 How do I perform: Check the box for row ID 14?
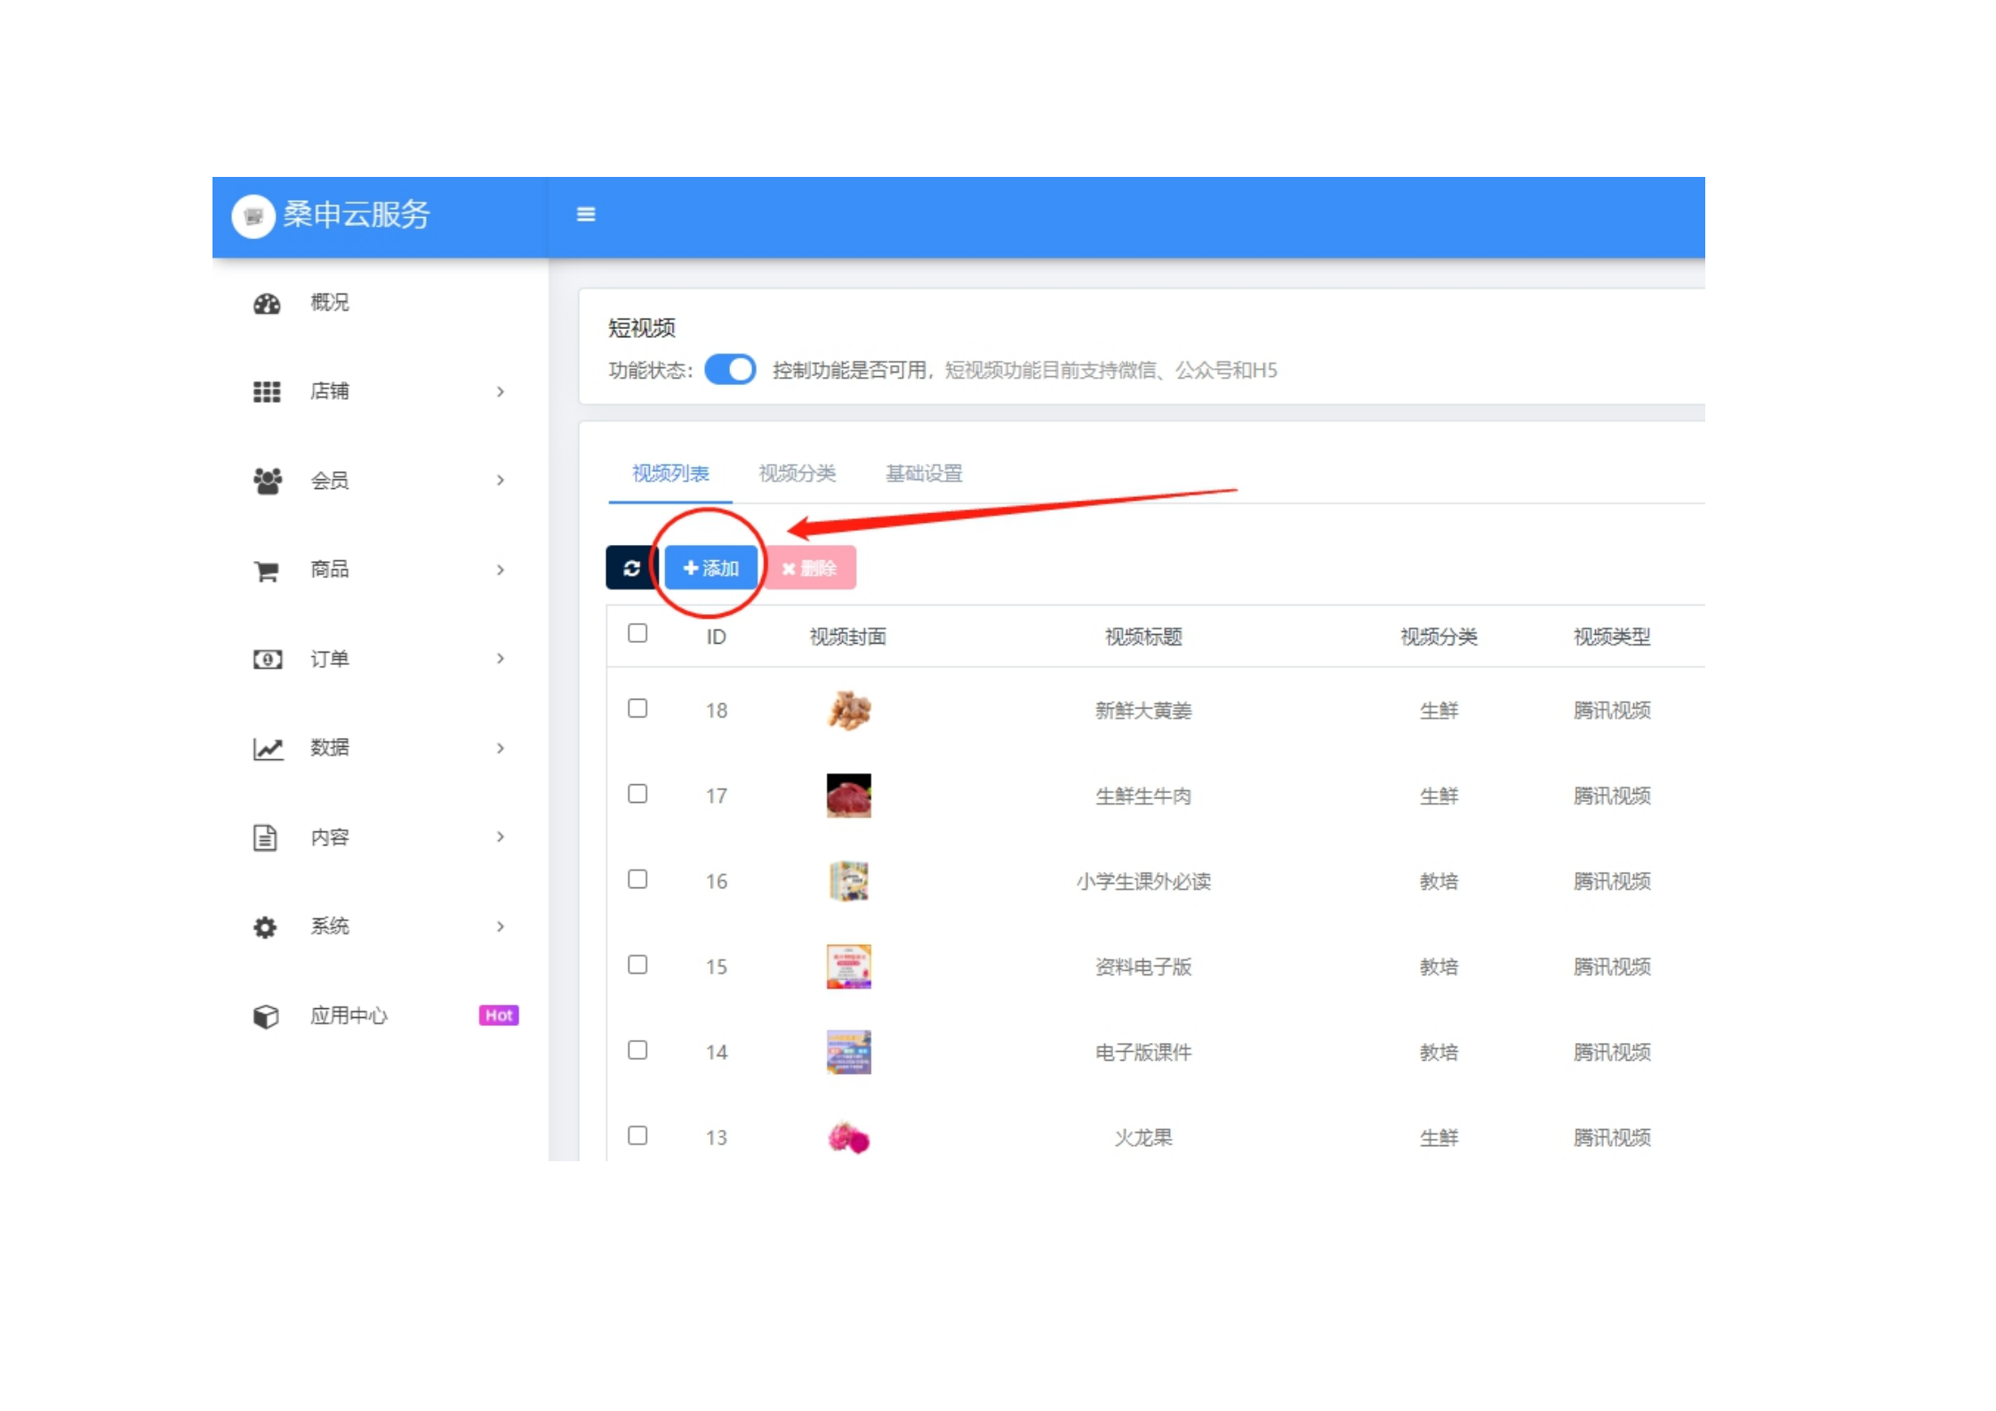click(637, 1050)
